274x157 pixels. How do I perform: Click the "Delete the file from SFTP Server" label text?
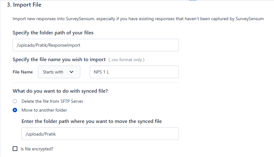[52, 101]
